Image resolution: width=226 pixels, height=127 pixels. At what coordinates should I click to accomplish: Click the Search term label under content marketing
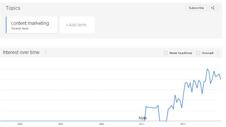point(20,29)
